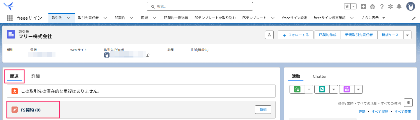Open the Trailhead guidance cloud icon
The width and height of the screenshot is (420, 120).
372,6
